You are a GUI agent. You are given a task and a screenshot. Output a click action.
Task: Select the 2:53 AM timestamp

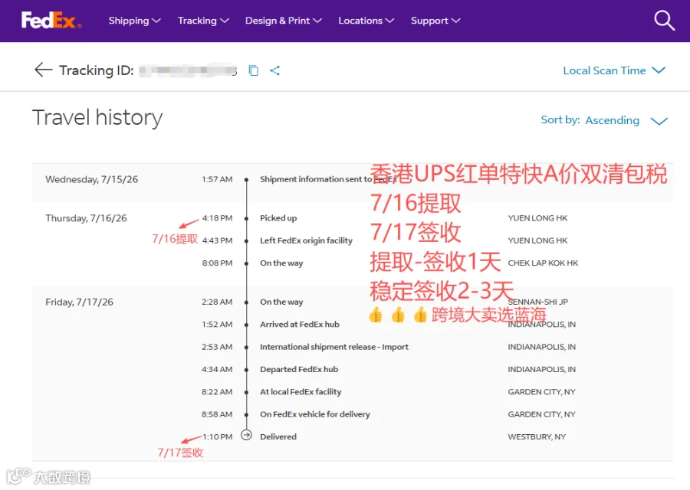coord(217,347)
